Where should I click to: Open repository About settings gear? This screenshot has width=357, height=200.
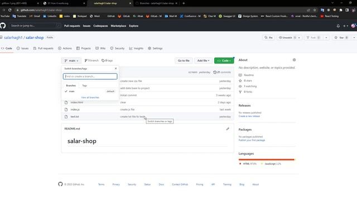tap(294, 60)
